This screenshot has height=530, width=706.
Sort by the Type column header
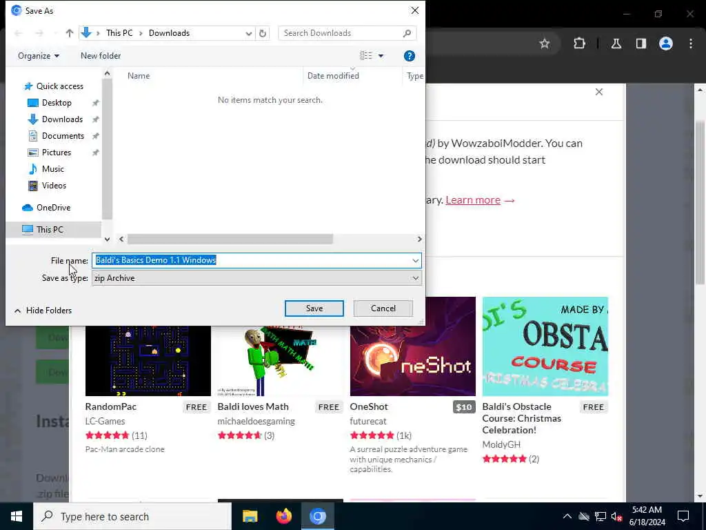[x=414, y=76]
